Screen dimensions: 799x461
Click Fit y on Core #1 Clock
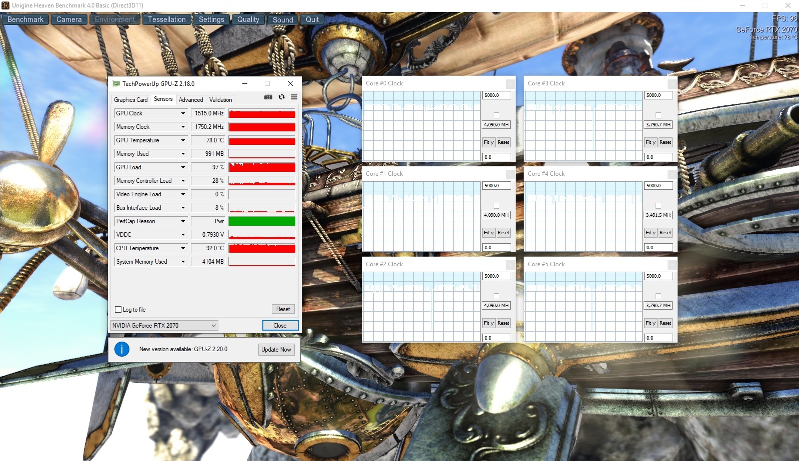pos(489,233)
